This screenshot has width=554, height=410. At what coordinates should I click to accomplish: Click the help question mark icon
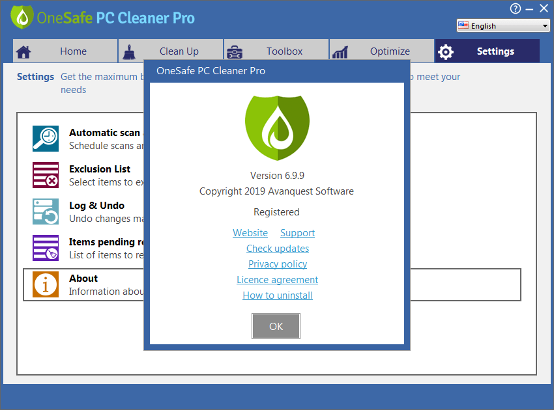tap(515, 8)
